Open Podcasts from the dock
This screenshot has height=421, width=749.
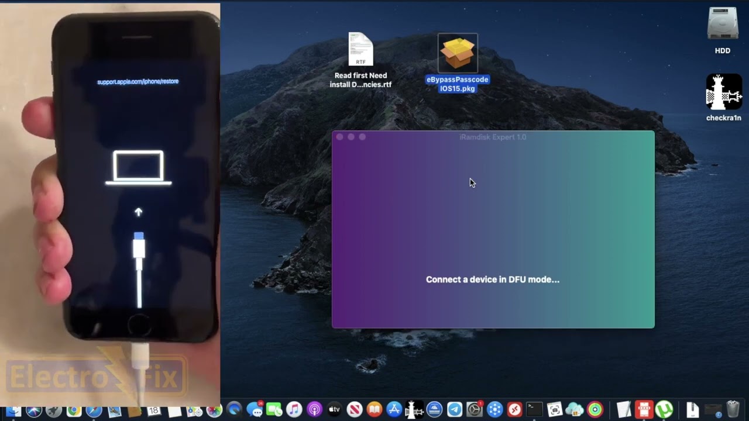pos(314,410)
